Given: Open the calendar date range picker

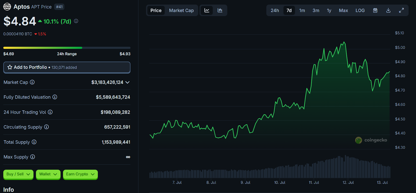Looking at the screenshot, I should 375,10.
